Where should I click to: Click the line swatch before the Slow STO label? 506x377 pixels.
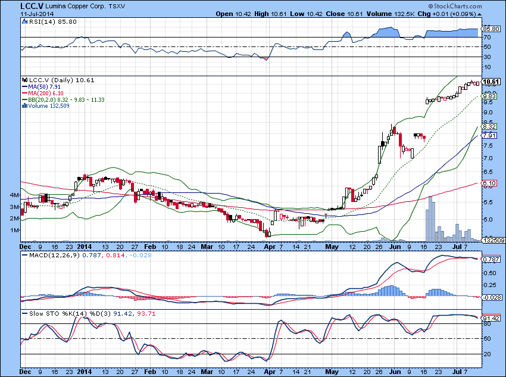point(25,313)
